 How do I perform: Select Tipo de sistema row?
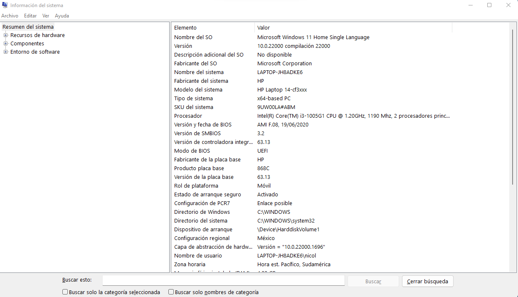pos(312,99)
